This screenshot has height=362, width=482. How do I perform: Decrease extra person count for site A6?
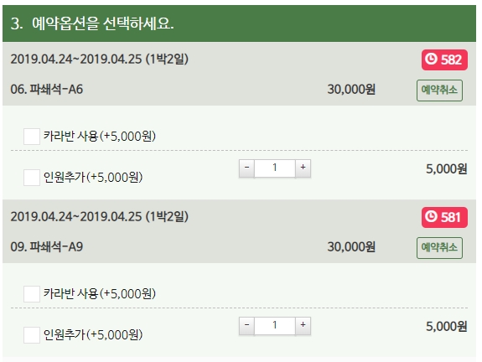246,168
